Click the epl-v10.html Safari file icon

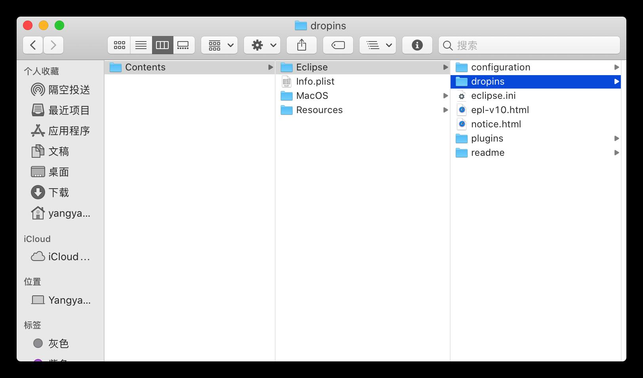pyautogui.click(x=461, y=110)
